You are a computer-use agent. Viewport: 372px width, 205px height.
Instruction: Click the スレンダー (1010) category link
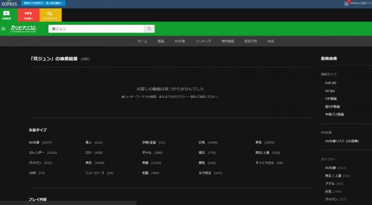[43, 153]
